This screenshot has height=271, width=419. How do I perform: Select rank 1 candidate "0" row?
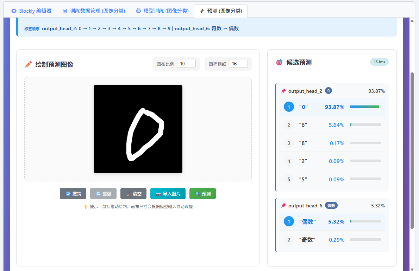332,107
